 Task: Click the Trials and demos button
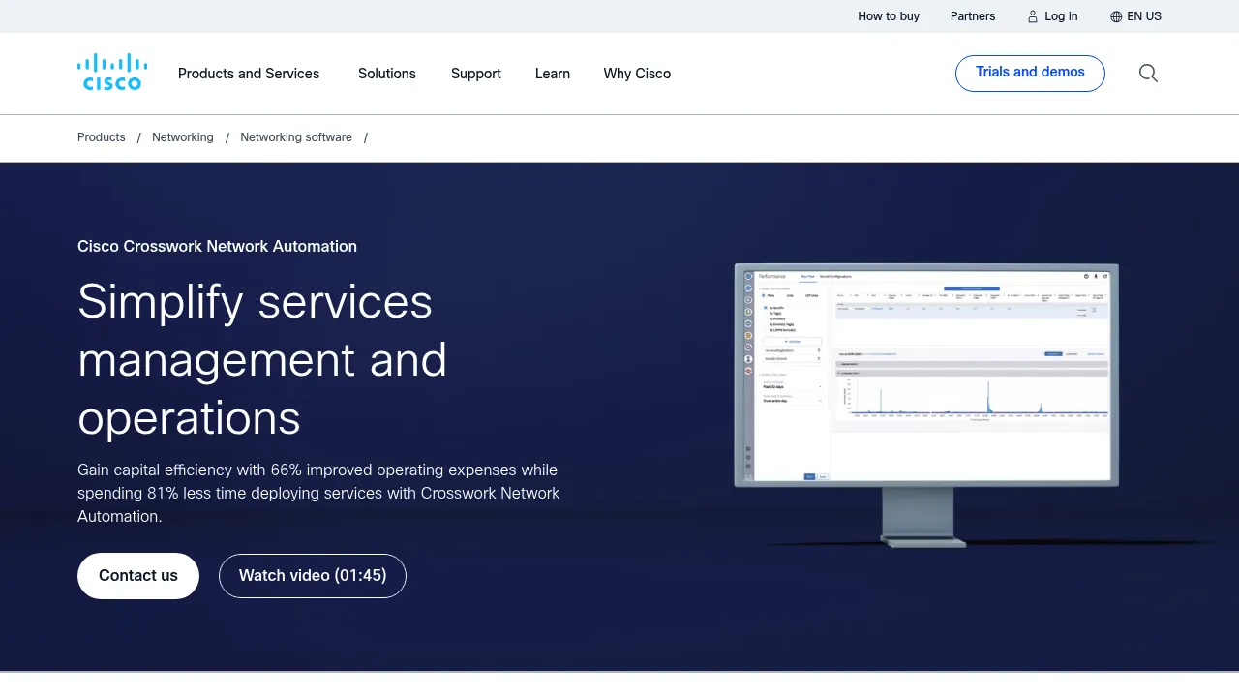tap(1030, 74)
